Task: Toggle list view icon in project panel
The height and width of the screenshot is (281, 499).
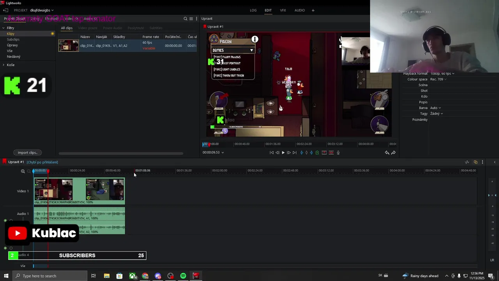Action: coord(191,18)
